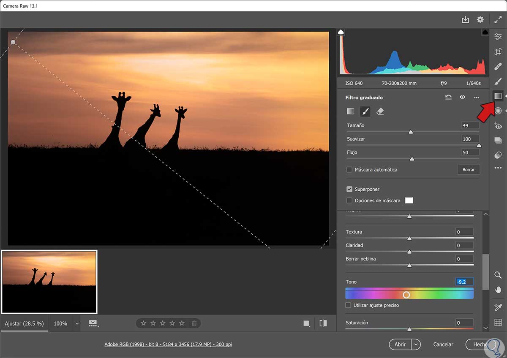Select the giraffe thumbnail in filmstrip
Viewport: 507px width, 358px height.
tap(49, 282)
